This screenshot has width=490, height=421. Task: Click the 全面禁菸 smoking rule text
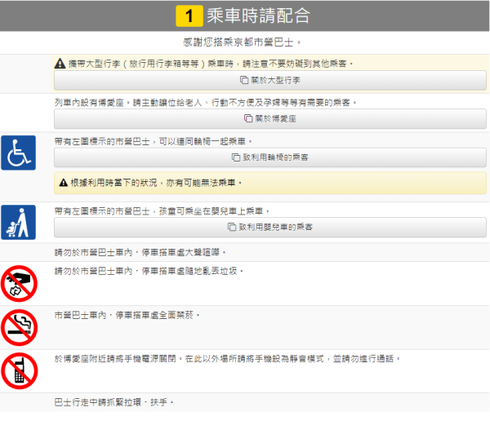click(127, 314)
